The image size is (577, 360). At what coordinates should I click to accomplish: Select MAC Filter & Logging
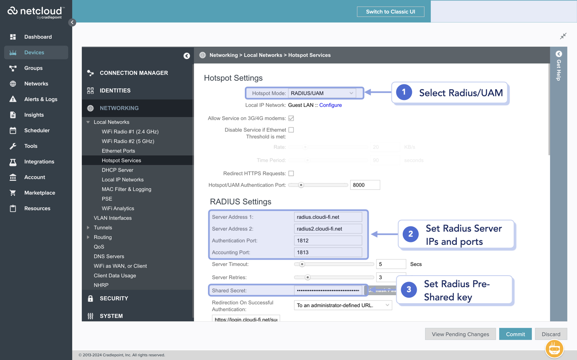(127, 189)
